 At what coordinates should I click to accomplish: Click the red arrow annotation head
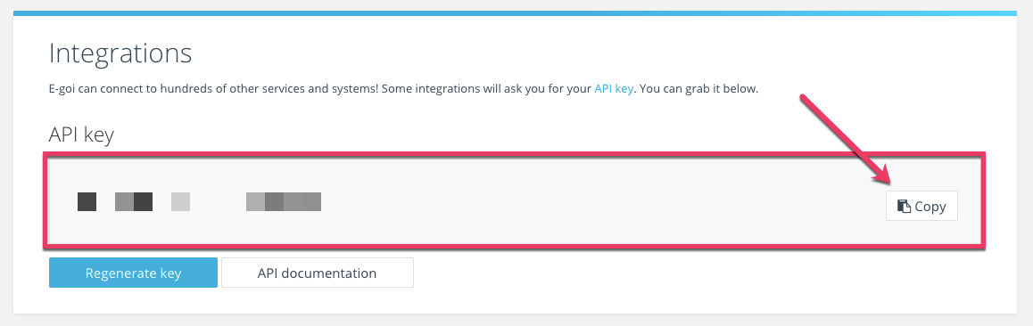tap(886, 176)
